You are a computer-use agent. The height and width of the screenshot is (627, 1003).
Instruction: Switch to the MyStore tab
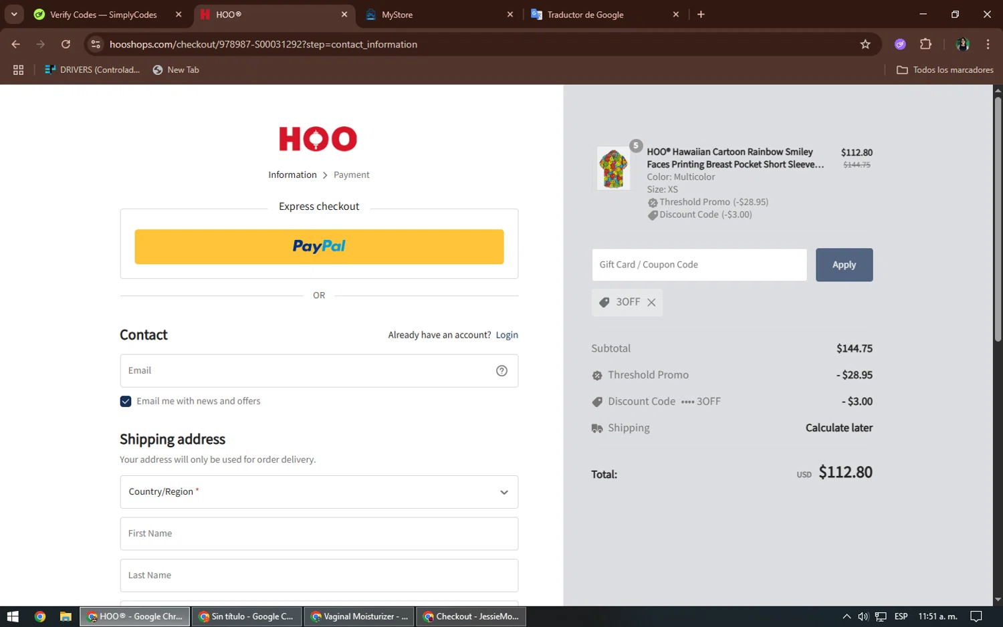click(435, 14)
